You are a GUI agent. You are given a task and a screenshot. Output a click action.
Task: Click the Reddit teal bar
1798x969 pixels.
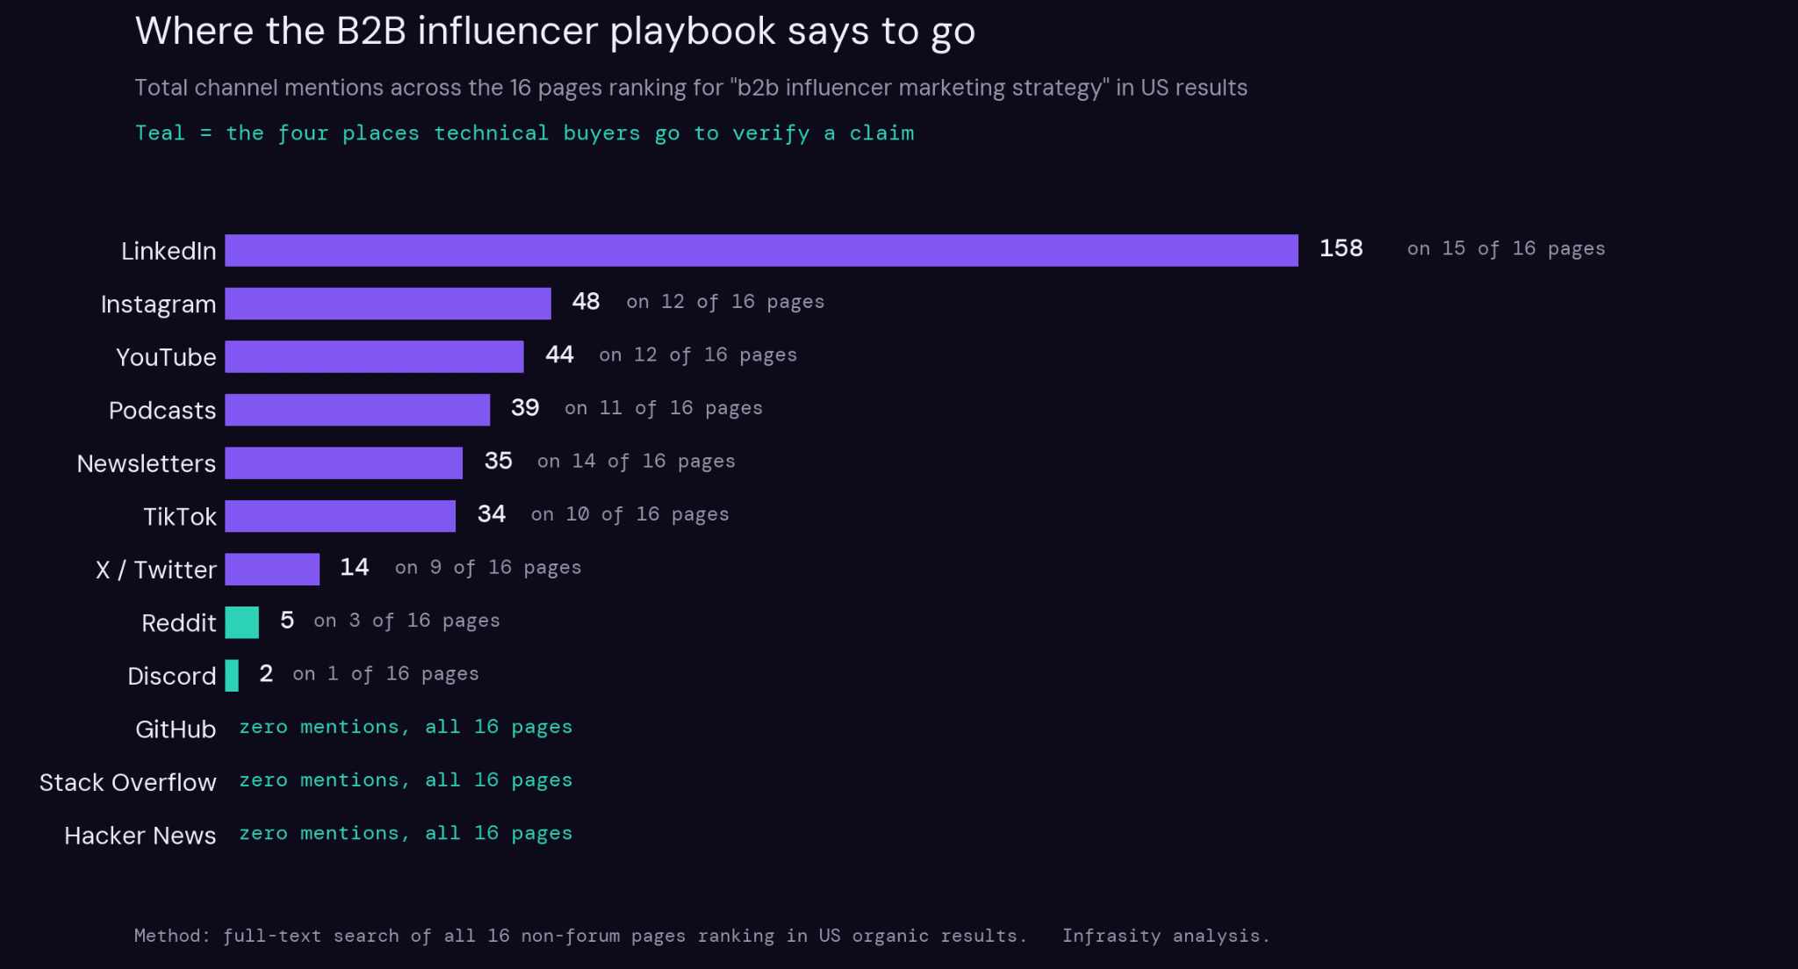point(241,622)
